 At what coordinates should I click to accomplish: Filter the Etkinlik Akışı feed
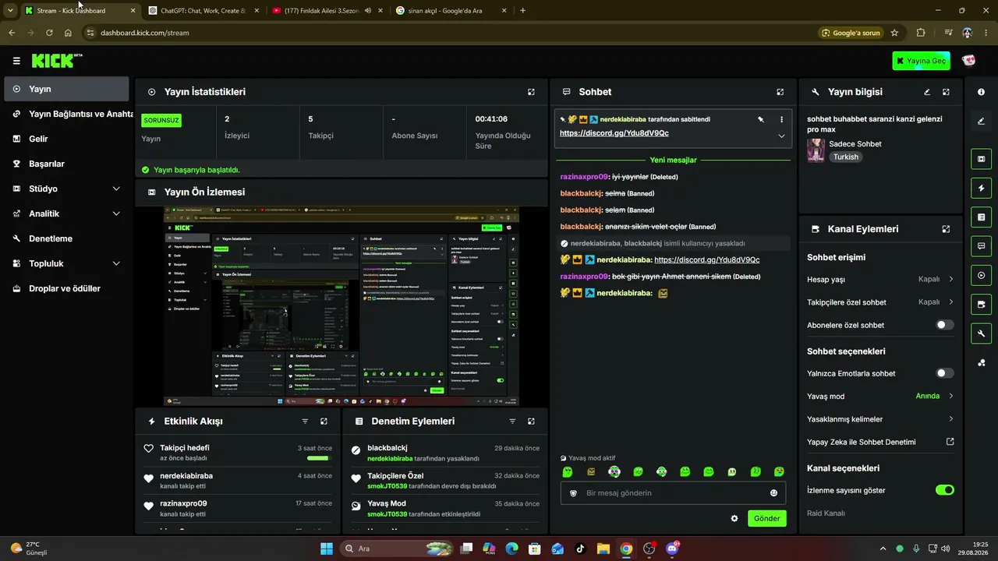[305, 422]
